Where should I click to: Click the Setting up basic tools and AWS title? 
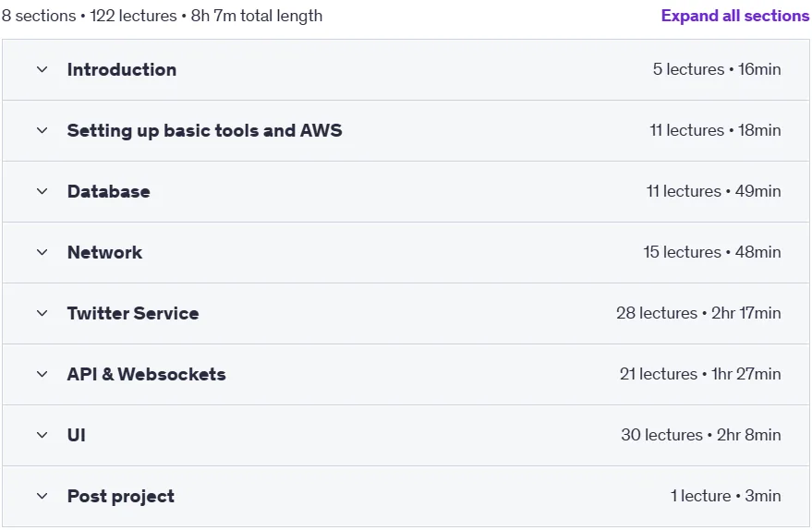tap(204, 130)
